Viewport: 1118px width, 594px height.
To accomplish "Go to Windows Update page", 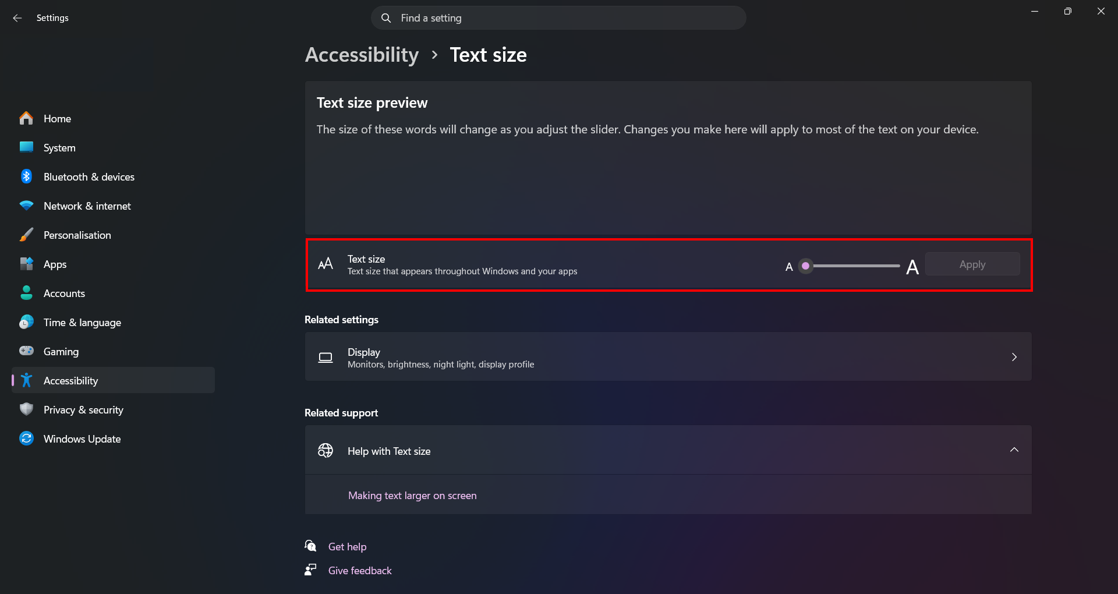I will tap(113, 439).
